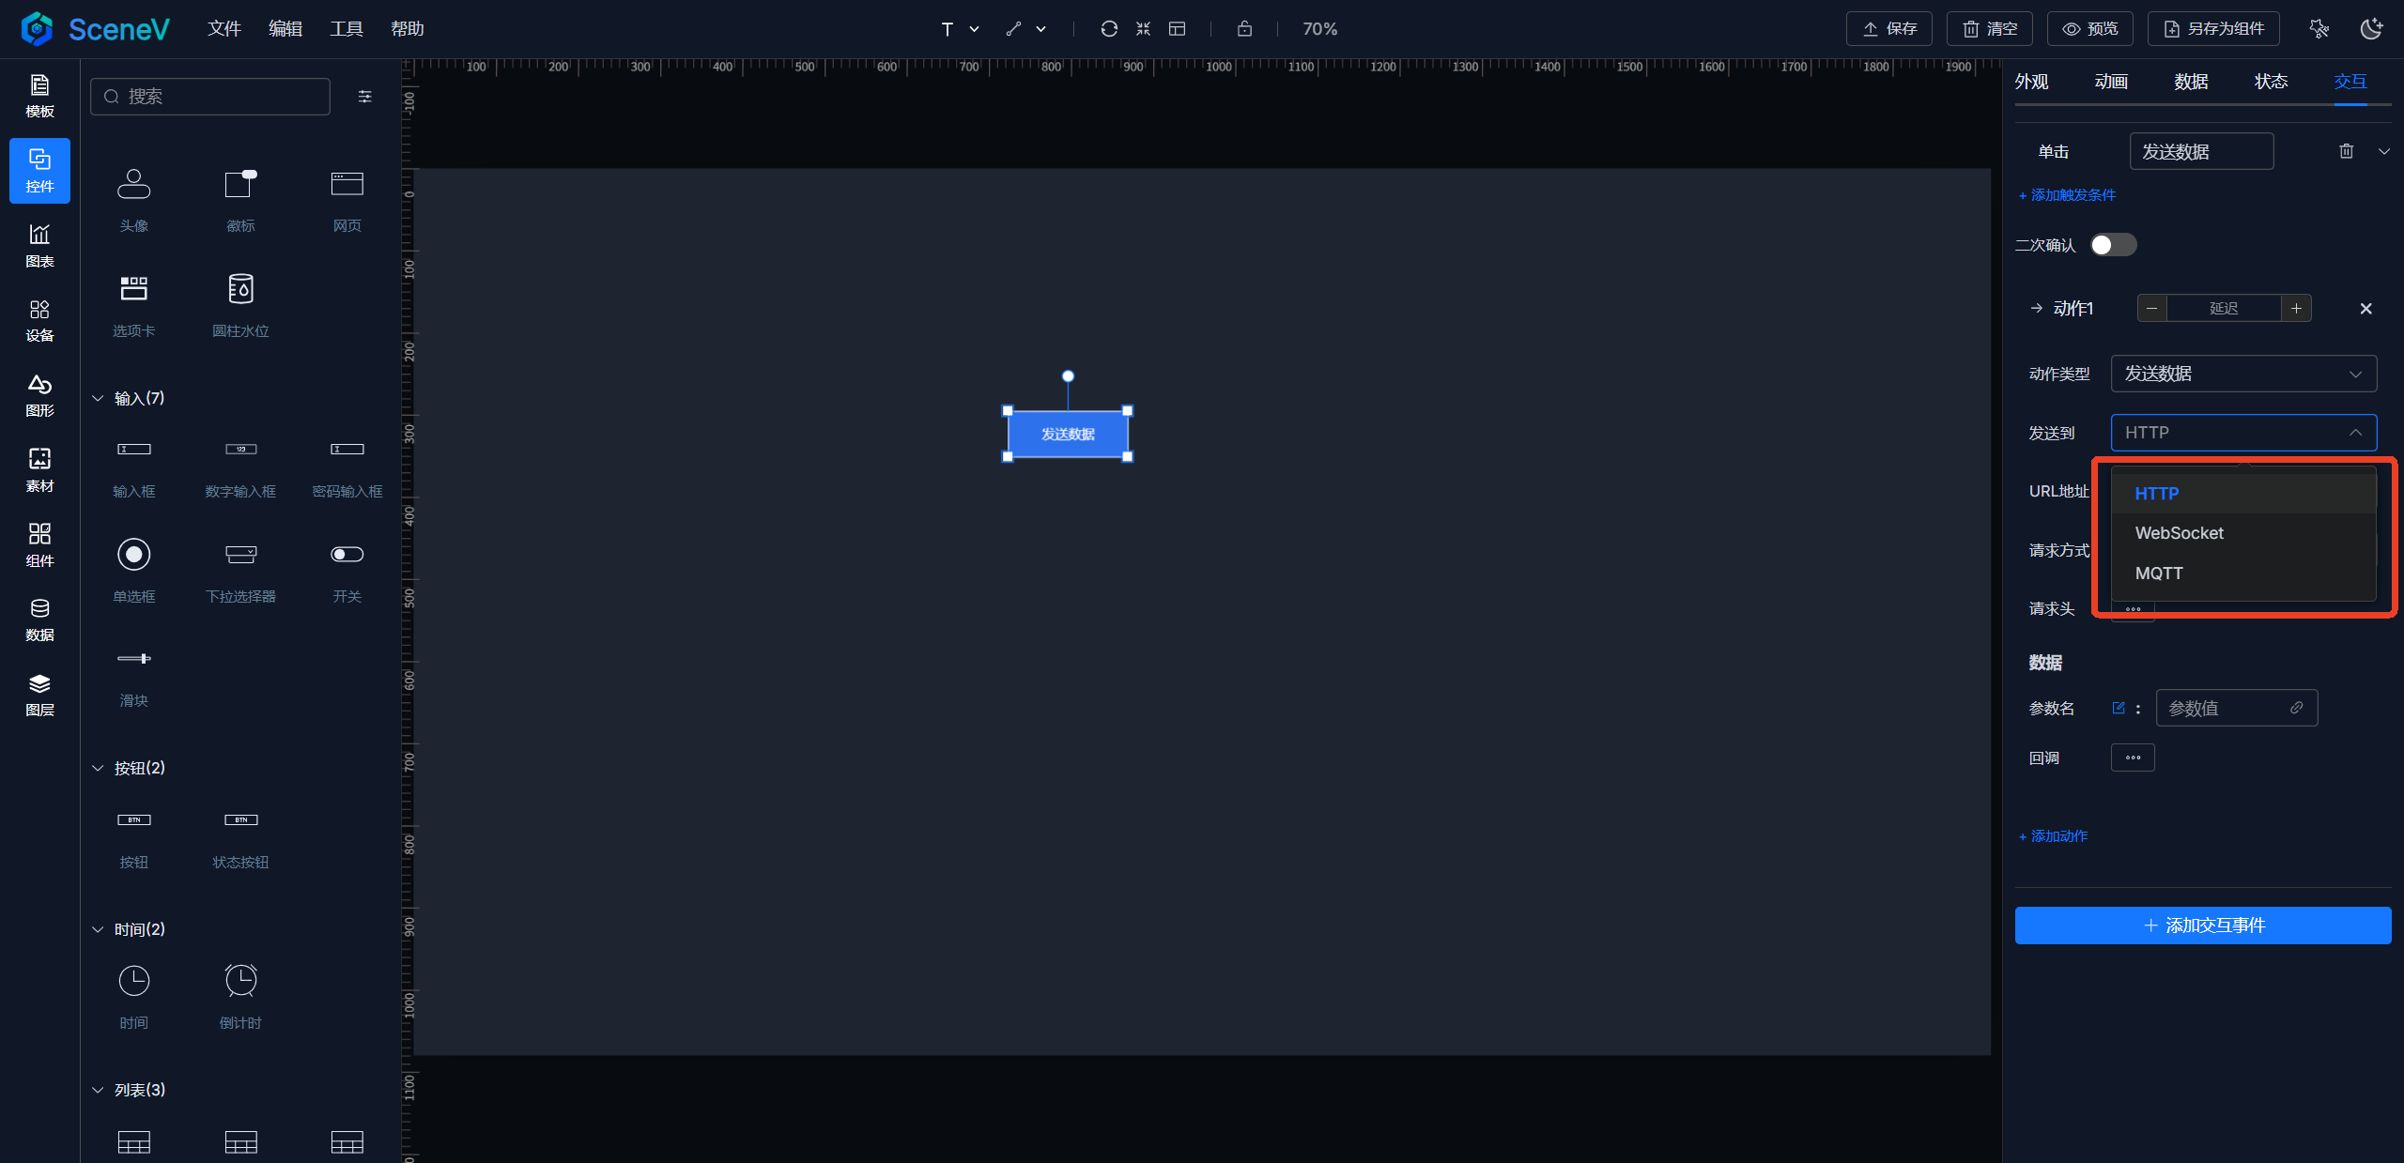
Task: Click the 添加交互事件 button
Action: coord(2202,926)
